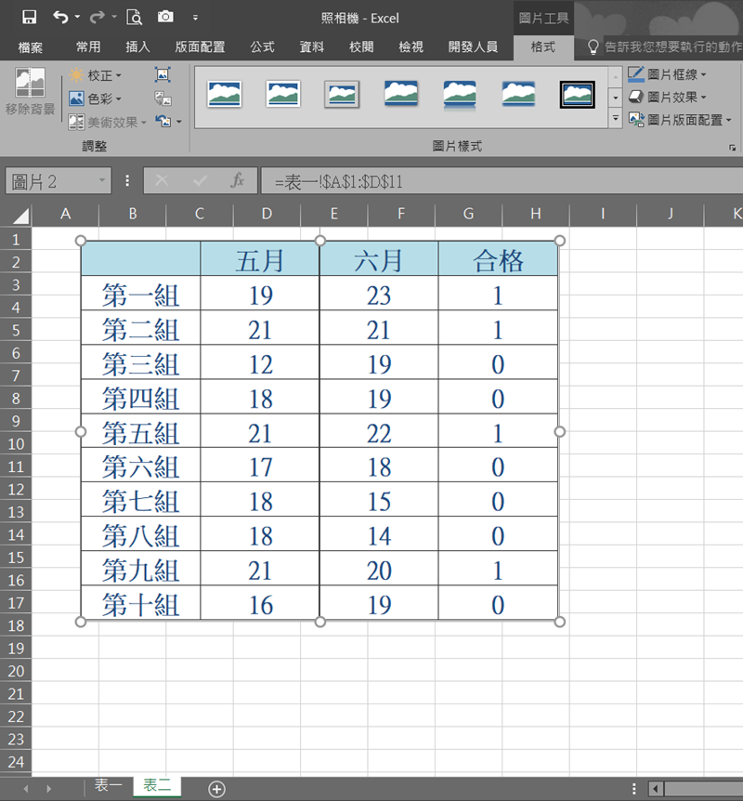The width and height of the screenshot is (743, 801).
Task: Click the Camera icon in quick access toolbar
Action: coord(165,17)
